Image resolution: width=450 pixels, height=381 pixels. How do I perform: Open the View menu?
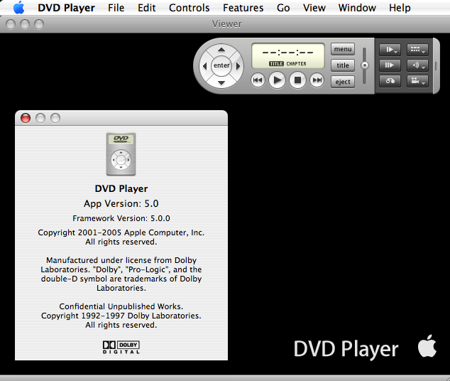[x=314, y=8]
